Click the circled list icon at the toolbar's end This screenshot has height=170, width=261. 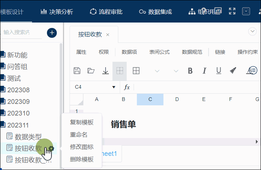click(253, 70)
